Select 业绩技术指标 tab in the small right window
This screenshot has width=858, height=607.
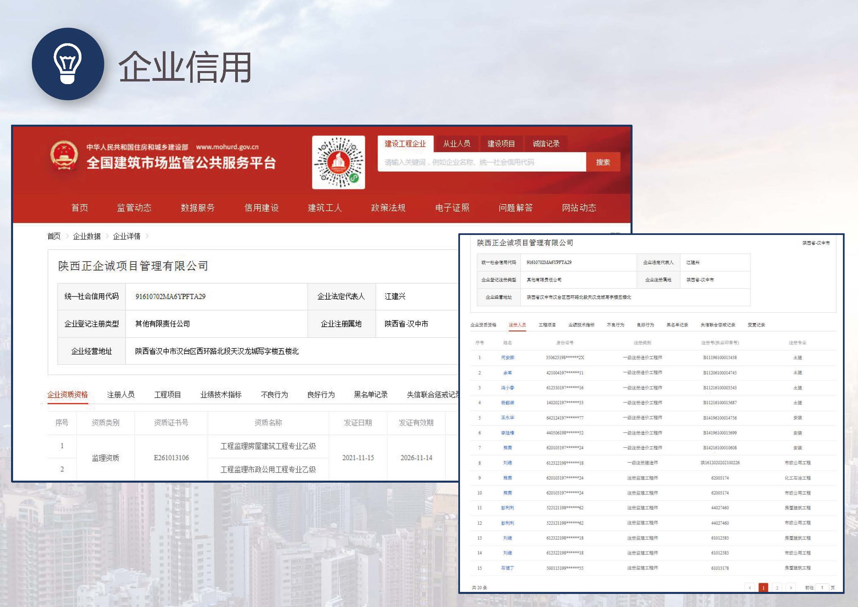point(581,324)
